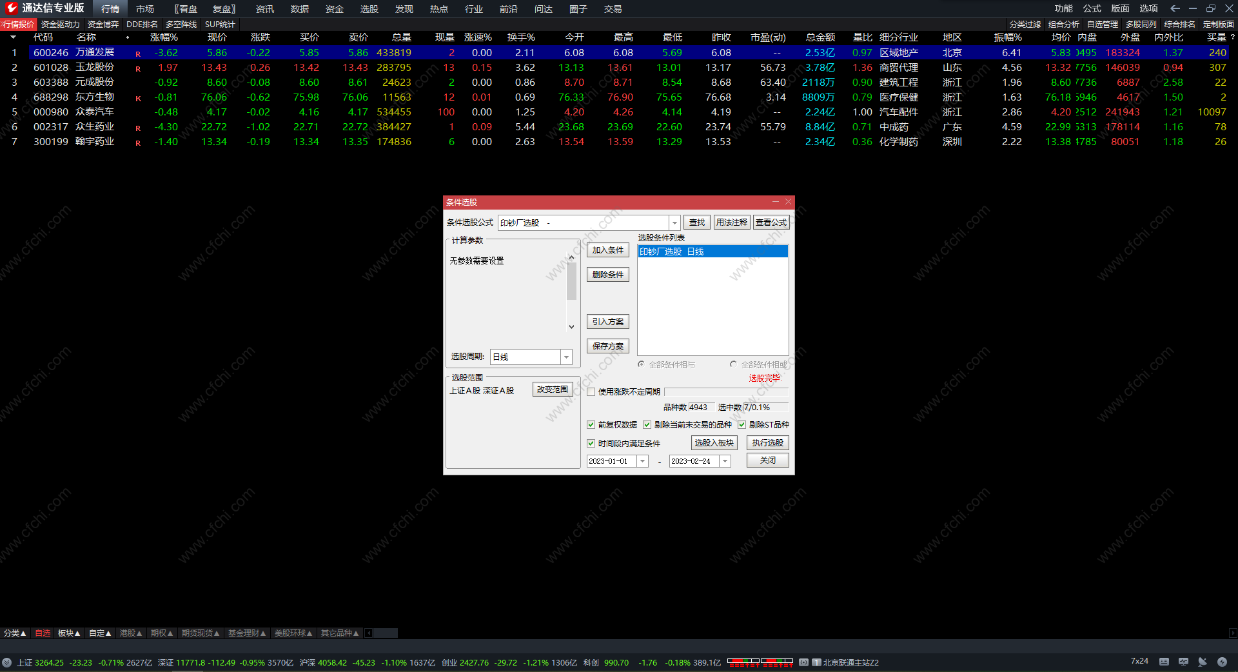
Task: Open the 选股周期 日线 dropdown
Action: pos(566,357)
